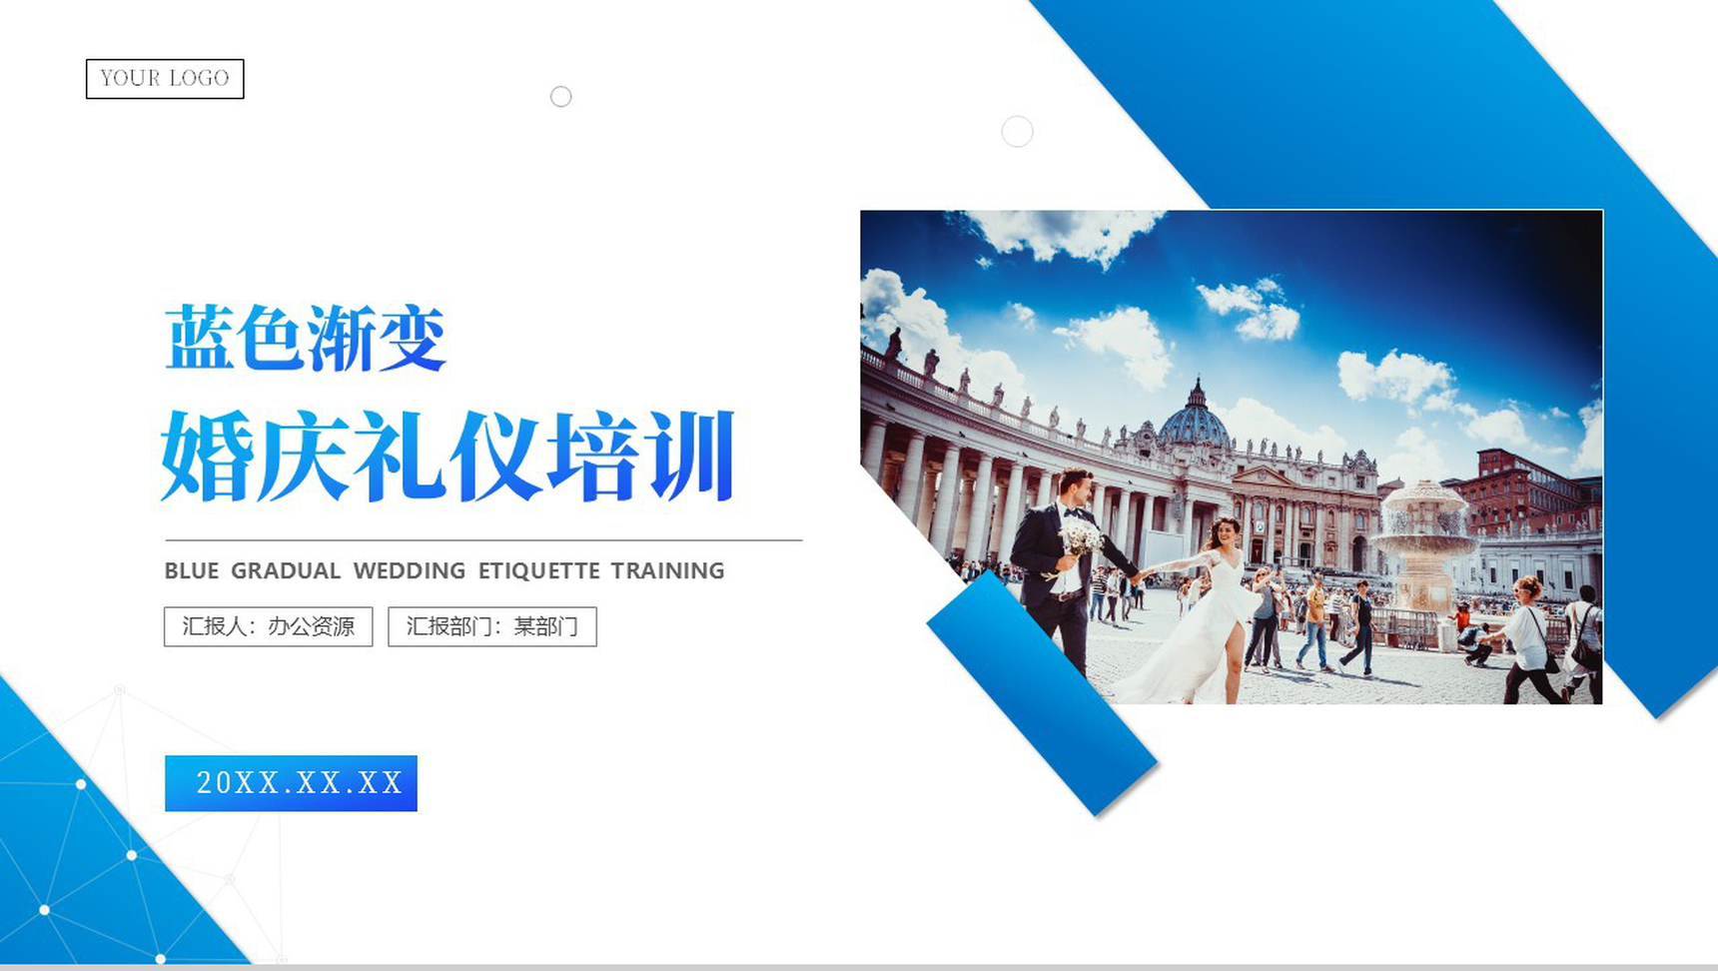Click the "汇报人：办公资源" box
The image size is (1718, 971).
pyautogui.click(x=268, y=627)
